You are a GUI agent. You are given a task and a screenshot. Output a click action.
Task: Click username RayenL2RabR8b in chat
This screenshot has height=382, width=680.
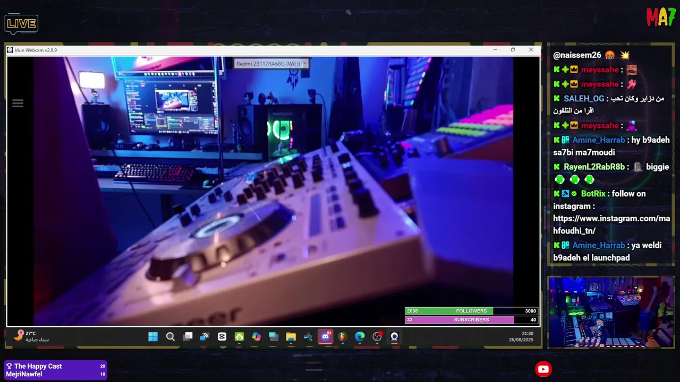coord(594,167)
